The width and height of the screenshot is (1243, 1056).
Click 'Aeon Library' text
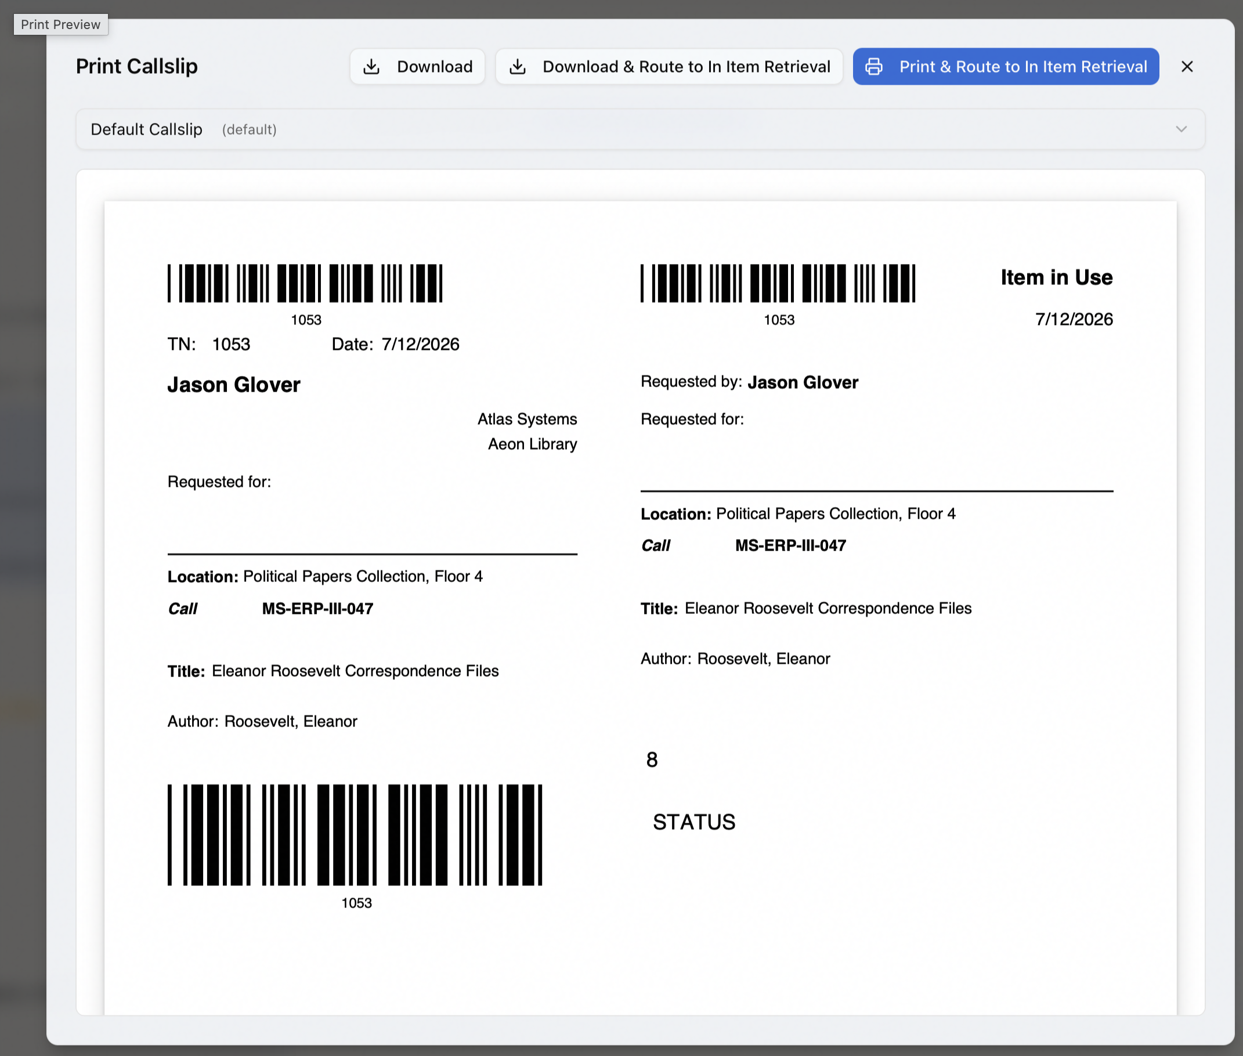[532, 444]
